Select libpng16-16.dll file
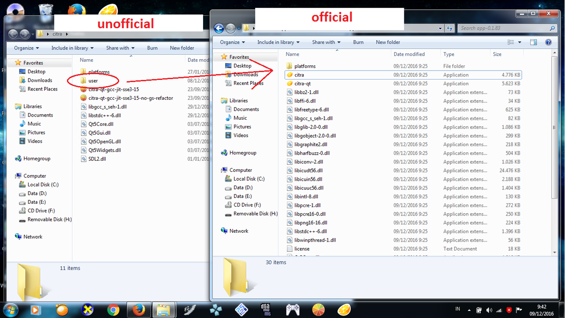Screen dimensions: 565x318 [306, 223]
